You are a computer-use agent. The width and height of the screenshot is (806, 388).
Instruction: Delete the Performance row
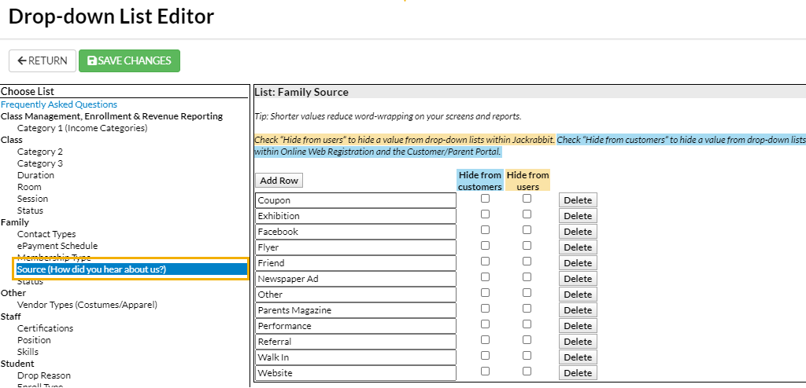pyautogui.click(x=578, y=326)
